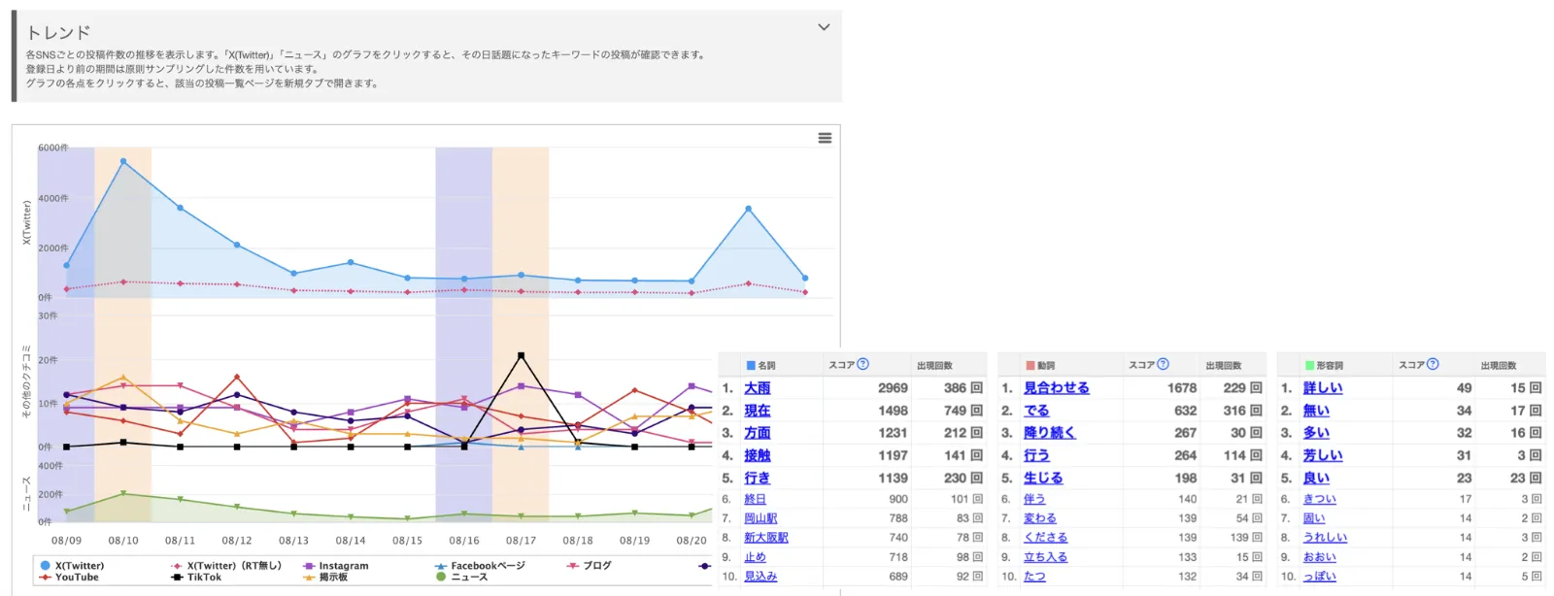1554x596 pixels.
Task: Click the blue 名詞 color swatch
Action: (x=751, y=366)
